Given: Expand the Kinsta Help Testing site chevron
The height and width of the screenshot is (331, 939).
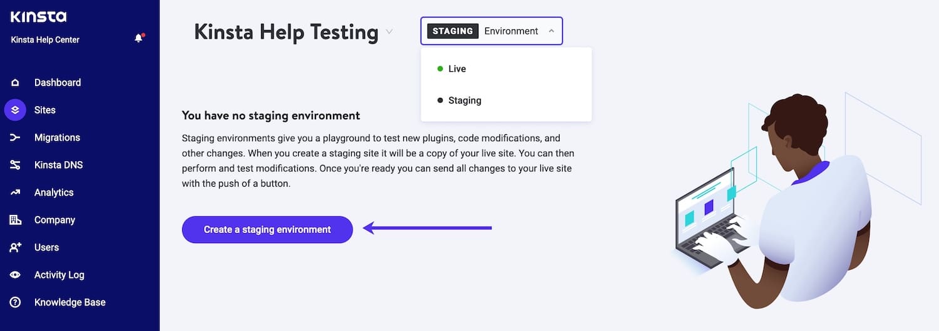Looking at the screenshot, I should tap(389, 32).
